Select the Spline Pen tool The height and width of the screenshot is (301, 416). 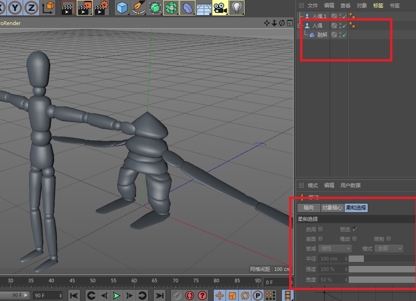(139, 8)
